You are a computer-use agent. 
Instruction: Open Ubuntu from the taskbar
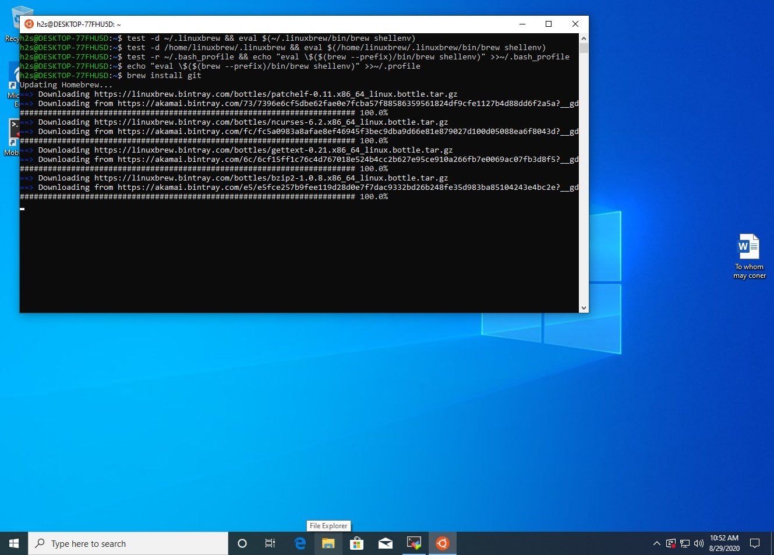click(442, 543)
